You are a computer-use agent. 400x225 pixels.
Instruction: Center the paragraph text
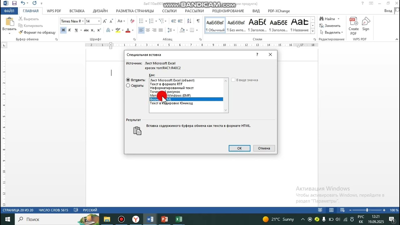pos(148,30)
